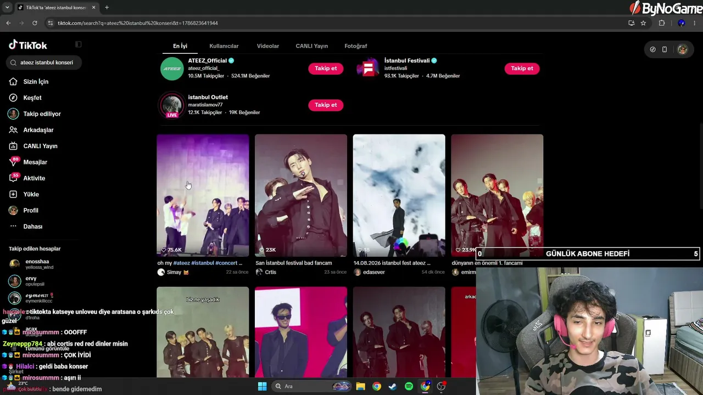703x395 pixels.
Task: Launch Spotify from the taskbar
Action: click(409, 386)
